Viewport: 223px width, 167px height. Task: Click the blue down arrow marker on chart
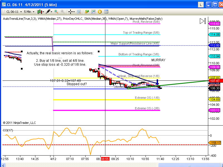157,82
